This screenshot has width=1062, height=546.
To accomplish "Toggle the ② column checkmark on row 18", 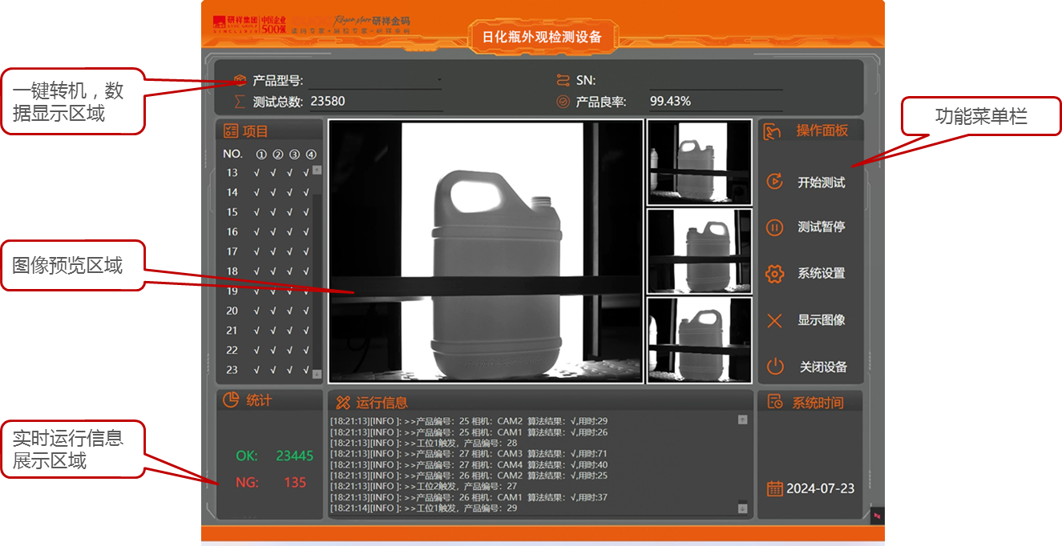I will [x=273, y=271].
